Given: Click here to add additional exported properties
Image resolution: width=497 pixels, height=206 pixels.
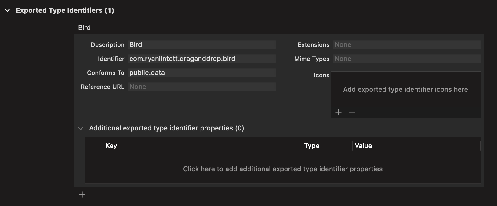Looking at the screenshot, I should tap(283, 169).
